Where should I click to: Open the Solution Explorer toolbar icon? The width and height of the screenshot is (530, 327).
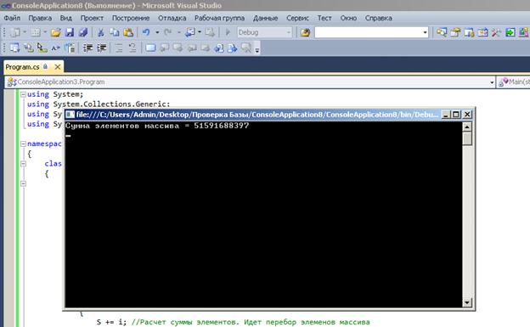coord(442,32)
